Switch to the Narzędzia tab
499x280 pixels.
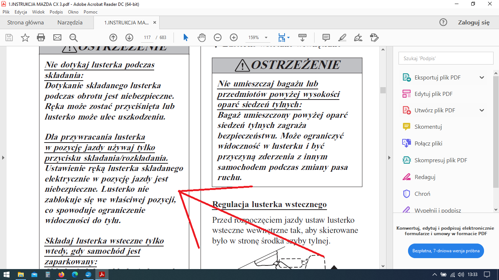pyautogui.click(x=70, y=23)
